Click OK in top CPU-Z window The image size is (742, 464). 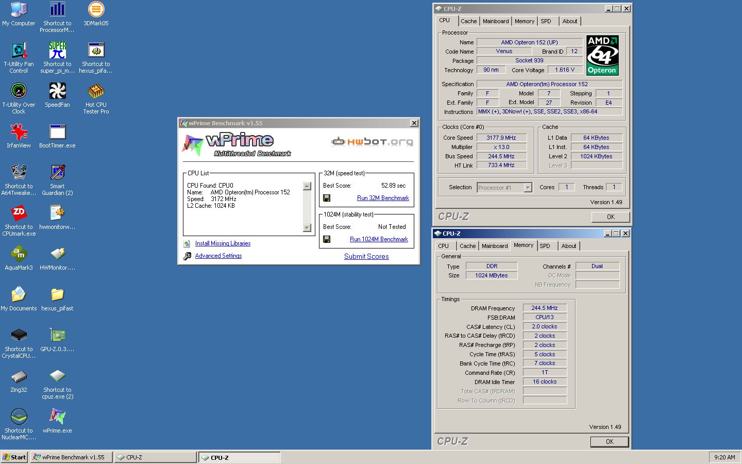[x=611, y=217]
